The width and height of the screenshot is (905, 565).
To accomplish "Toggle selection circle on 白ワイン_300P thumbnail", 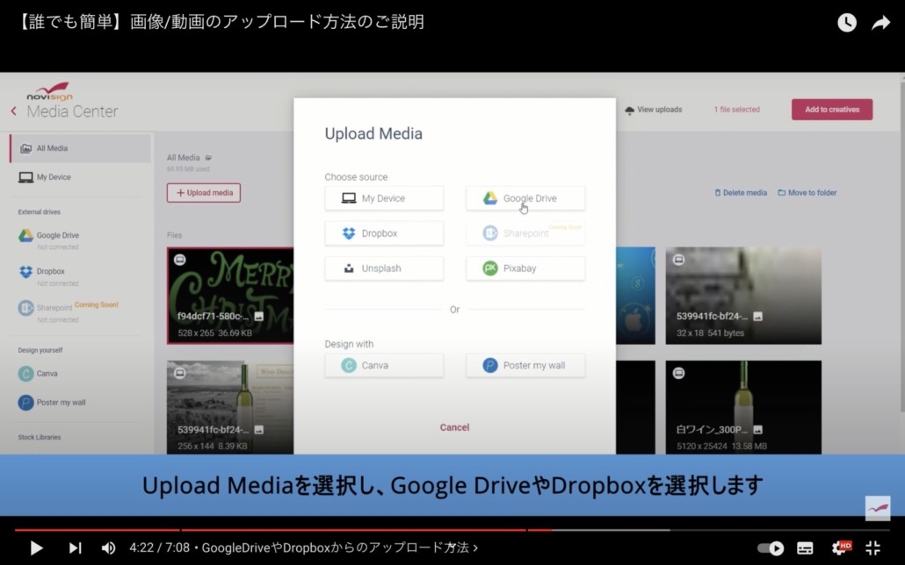I will (678, 373).
